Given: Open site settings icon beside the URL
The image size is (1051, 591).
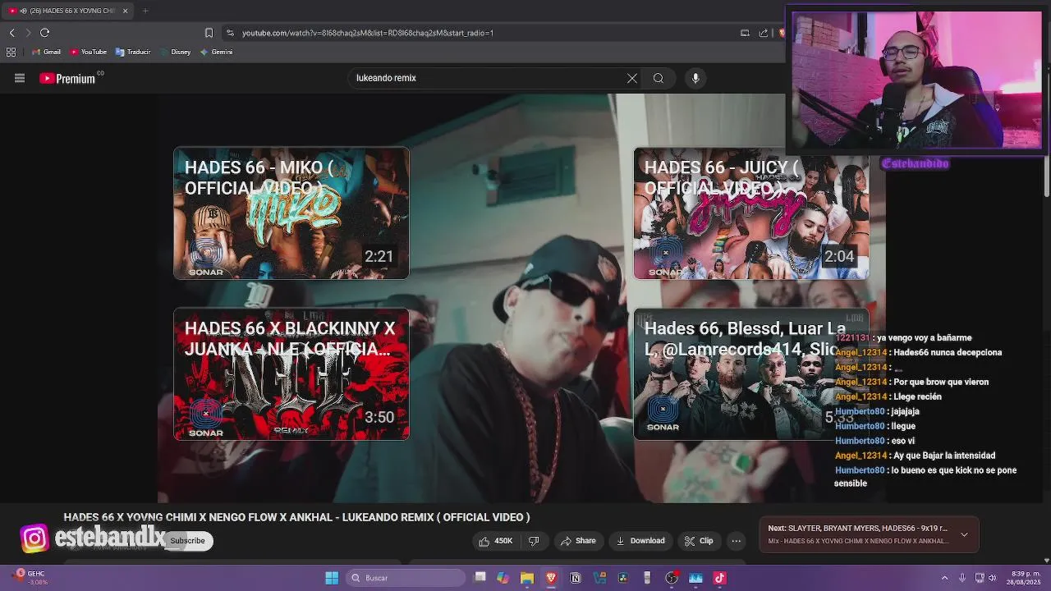Looking at the screenshot, I should tap(230, 33).
